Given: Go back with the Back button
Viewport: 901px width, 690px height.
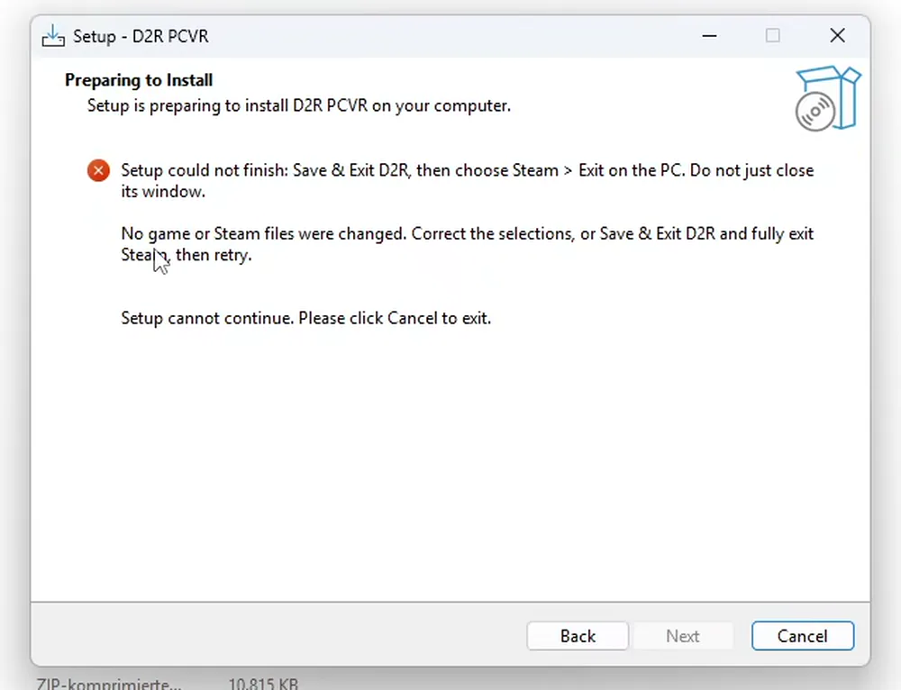Looking at the screenshot, I should (x=578, y=636).
